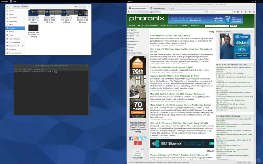Screen dimensions: 263x164
Task: Bookmark this page with the star icon
Action: pos(235,12)
